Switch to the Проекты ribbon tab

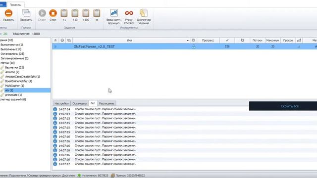[x=15, y=4]
